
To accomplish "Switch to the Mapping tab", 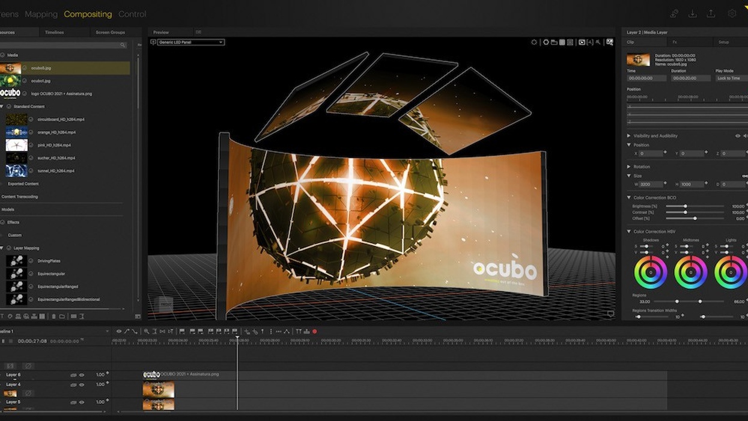I will 41,14.
